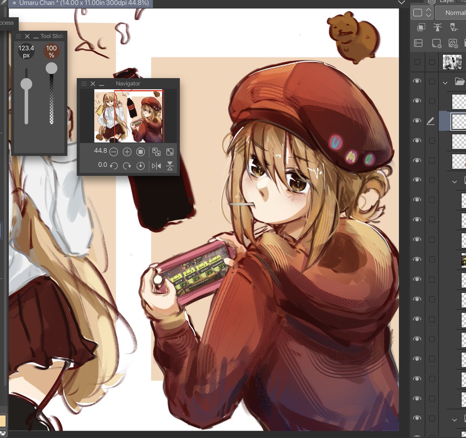Select the manga thumbnail layer

tap(452, 62)
